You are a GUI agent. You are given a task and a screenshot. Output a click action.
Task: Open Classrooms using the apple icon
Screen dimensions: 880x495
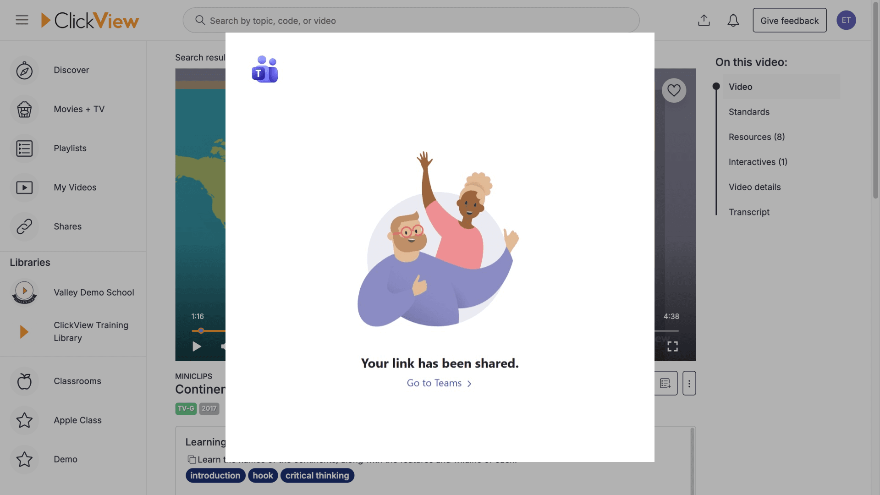tap(24, 381)
